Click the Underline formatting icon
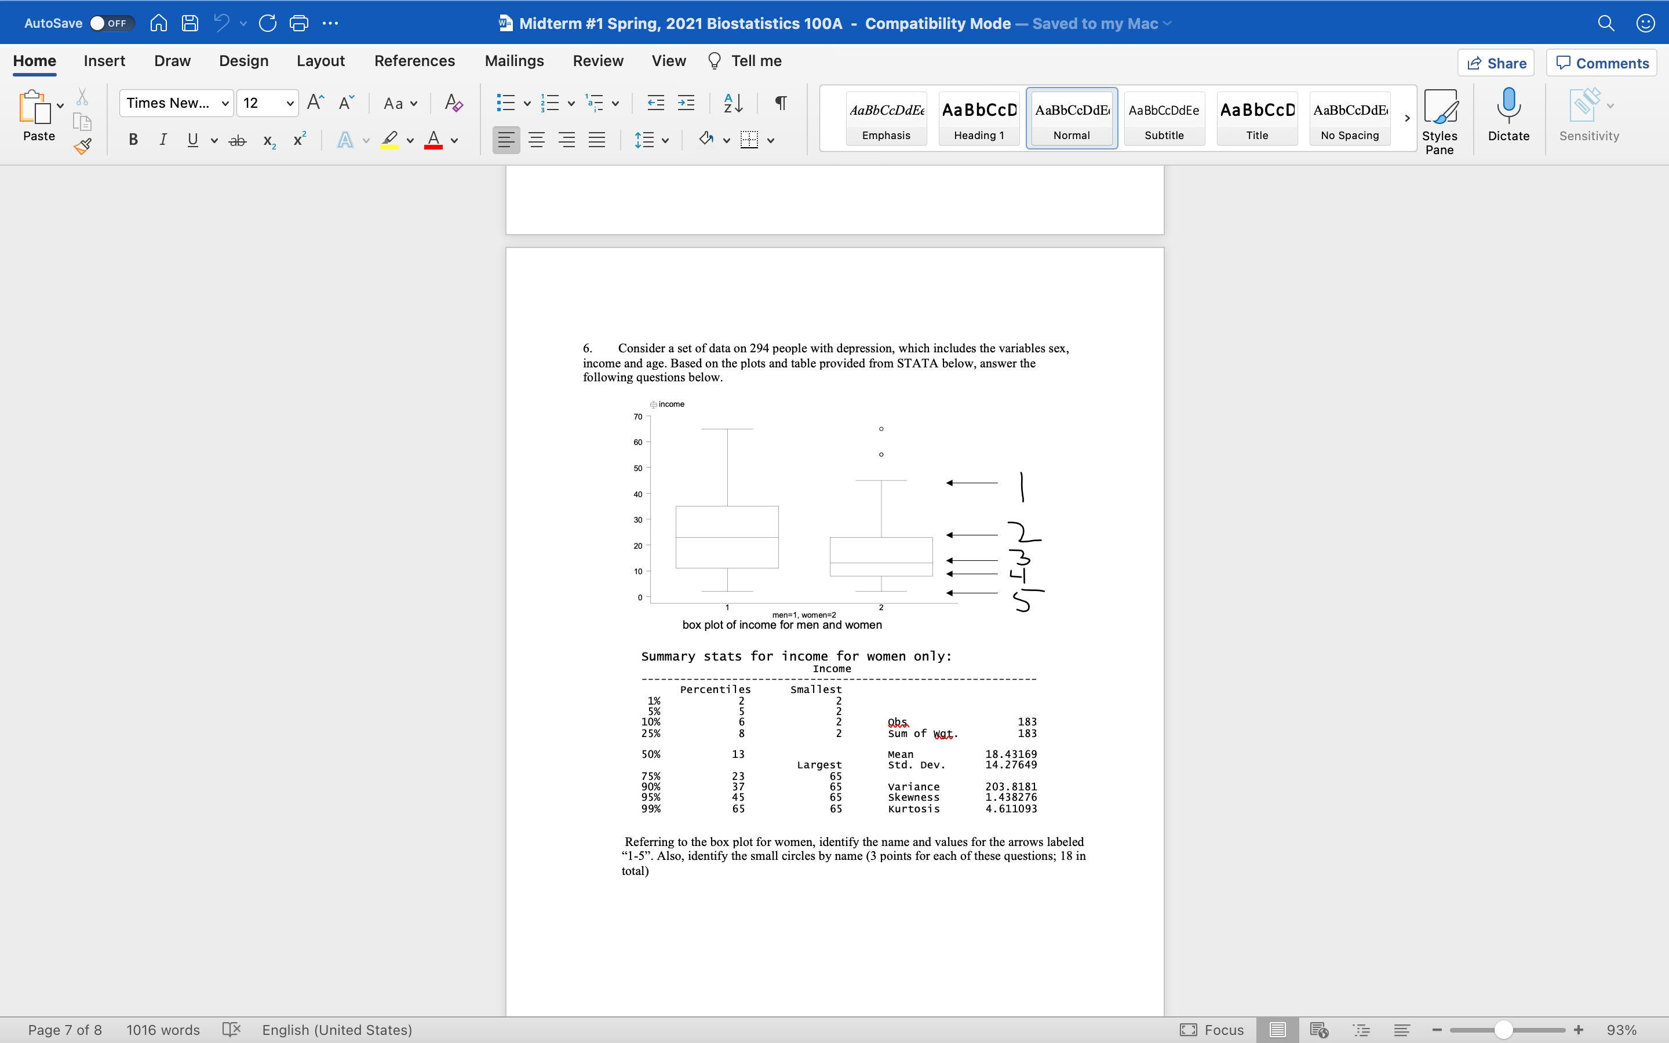Viewport: 1669px width, 1043px height. [x=192, y=141]
